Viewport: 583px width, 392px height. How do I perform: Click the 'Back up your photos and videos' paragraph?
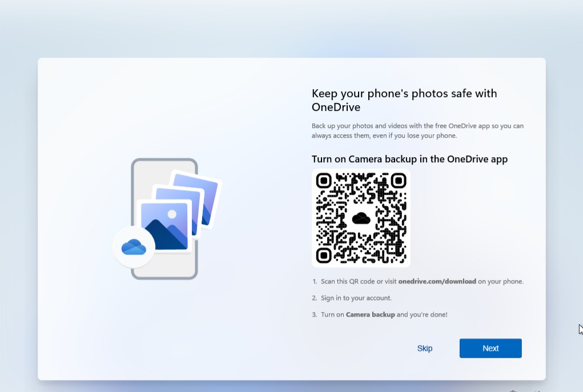(x=417, y=130)
